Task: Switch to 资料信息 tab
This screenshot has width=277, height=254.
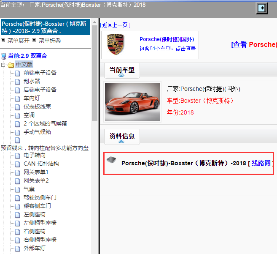Action: [122, 137]
